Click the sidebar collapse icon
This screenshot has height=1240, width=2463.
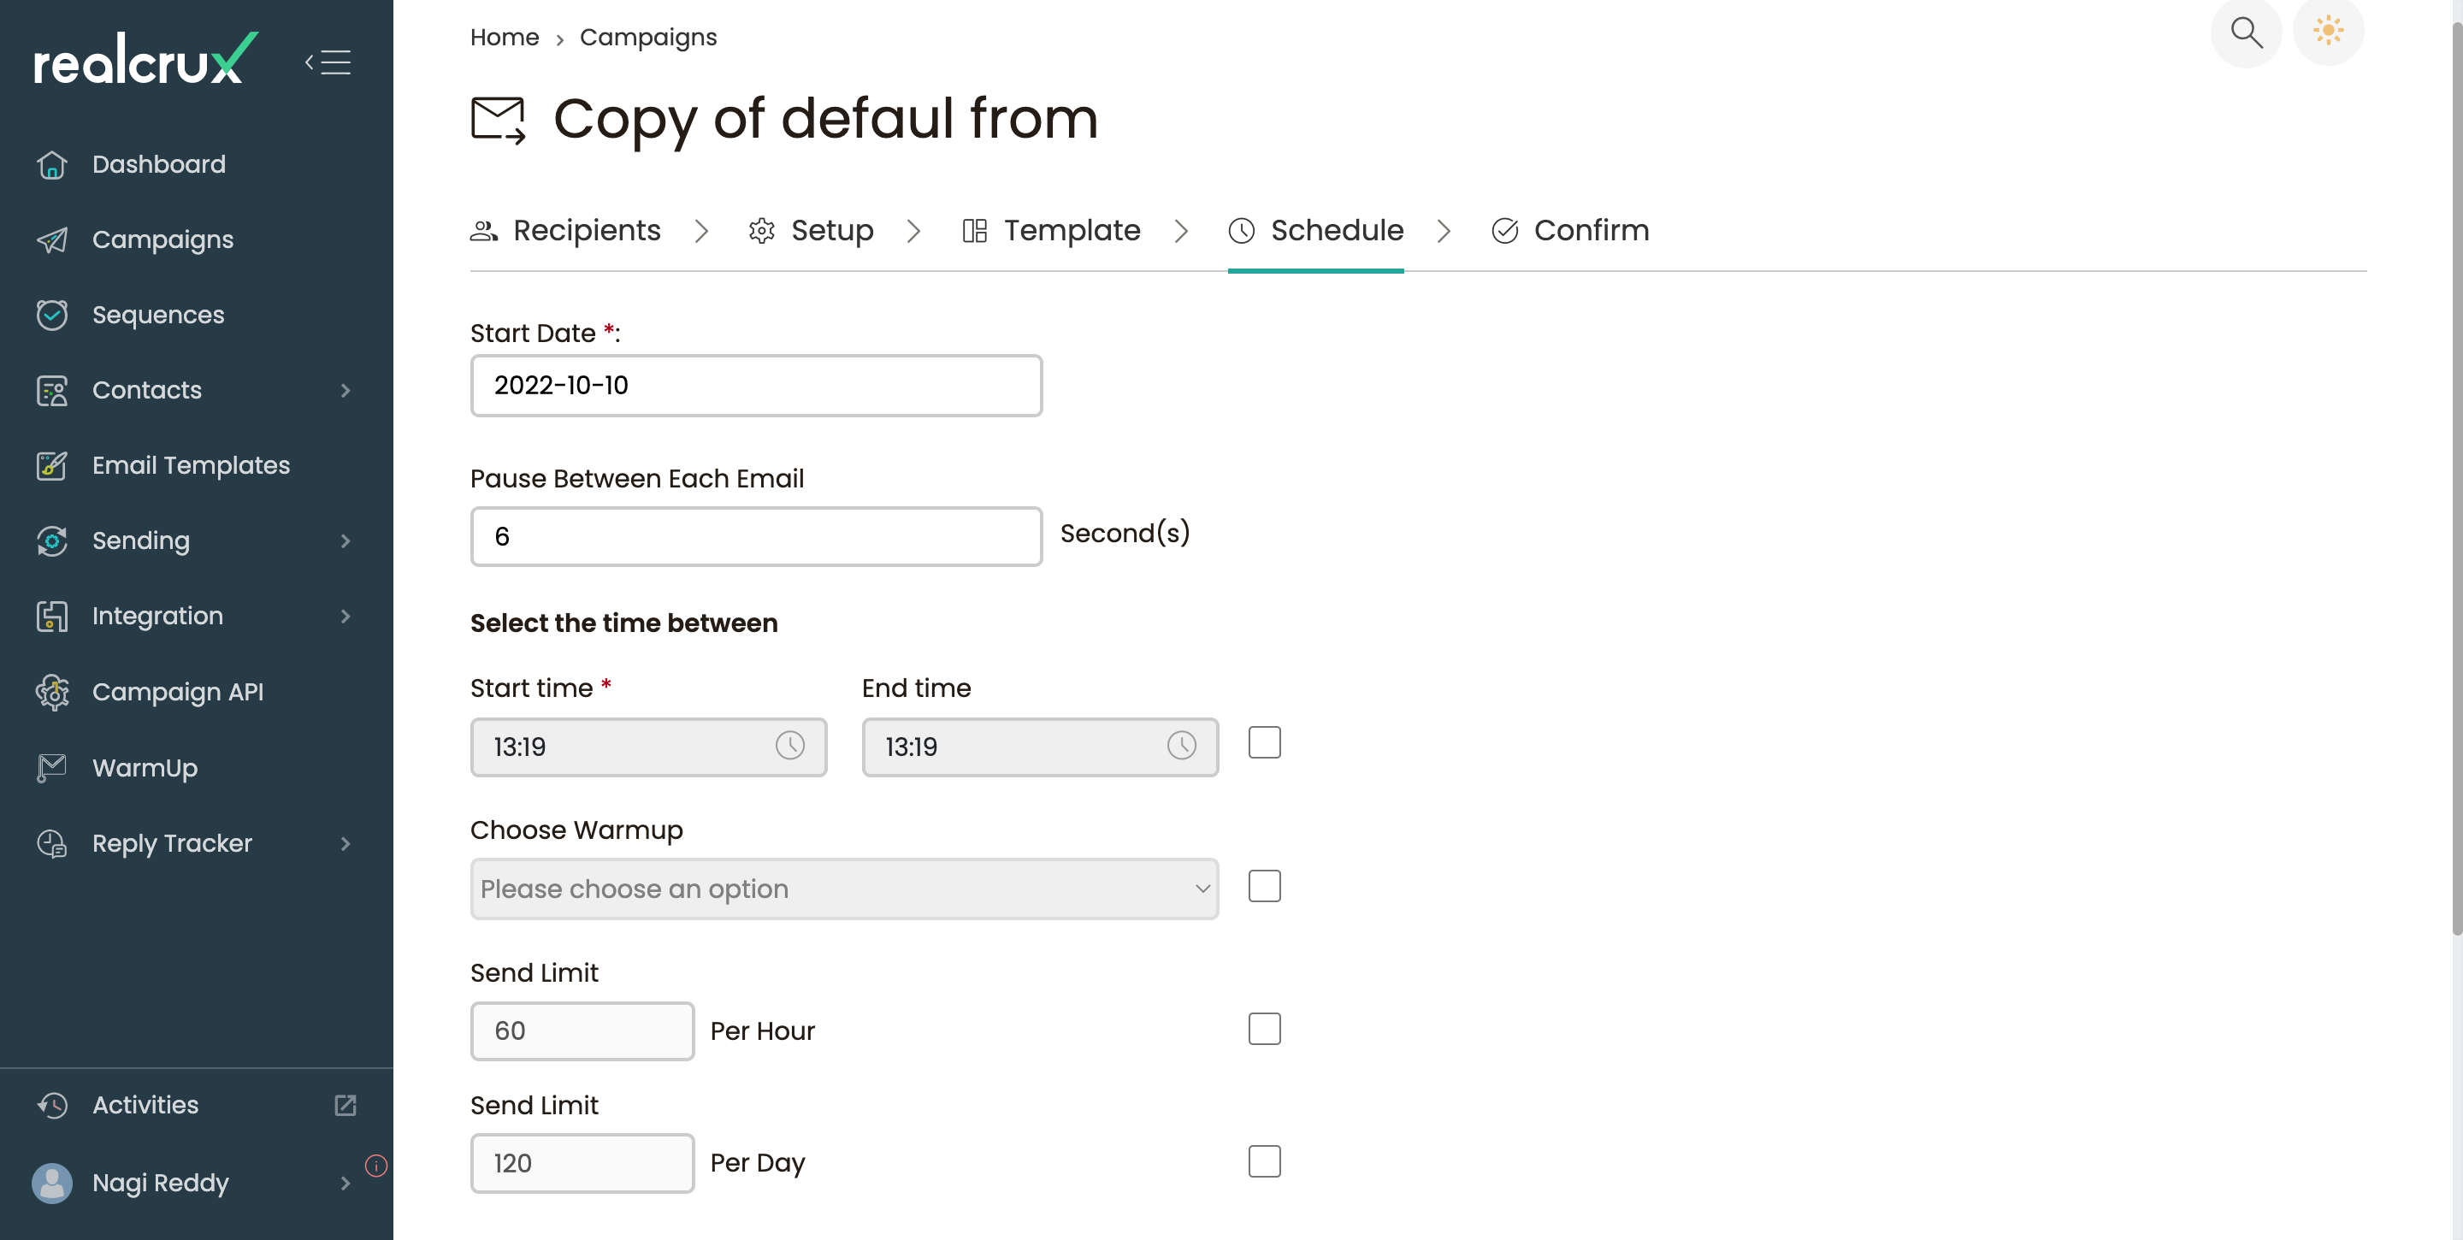click(x=327, y=62)
